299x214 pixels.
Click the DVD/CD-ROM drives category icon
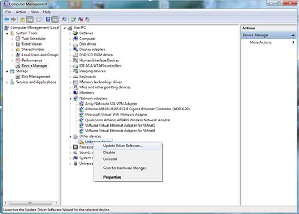pos(76,55)
